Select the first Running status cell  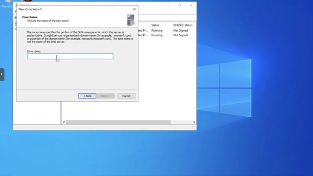156,30
